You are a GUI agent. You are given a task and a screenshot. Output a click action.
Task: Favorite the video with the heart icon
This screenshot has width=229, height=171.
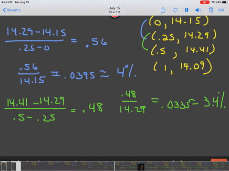175,10
